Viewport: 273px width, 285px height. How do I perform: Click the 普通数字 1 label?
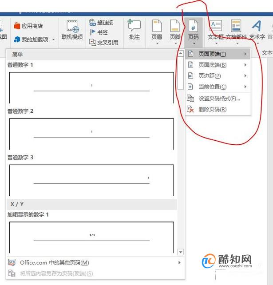[20, 65]
